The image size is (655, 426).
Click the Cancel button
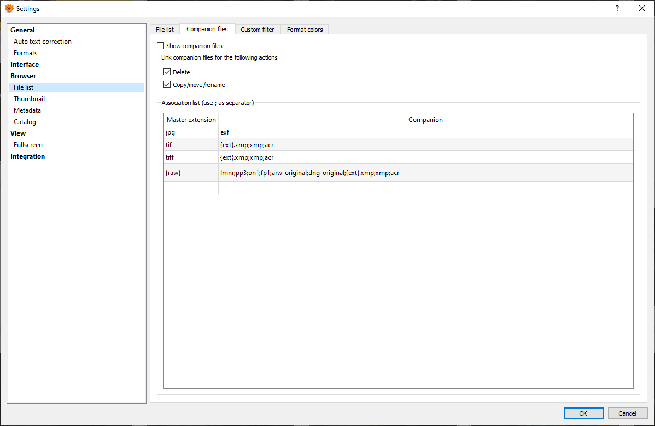pyautogui.click(x=628, y=413)
